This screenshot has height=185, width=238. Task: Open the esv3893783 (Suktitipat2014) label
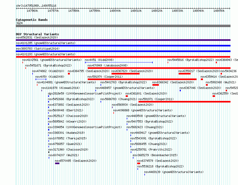tap(38, 49)
